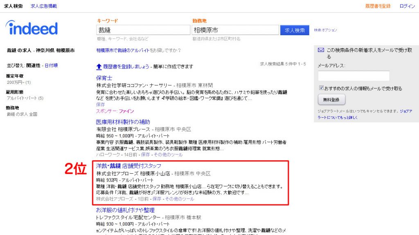Click 履歴書を登録しましょう link

point(126,67)
